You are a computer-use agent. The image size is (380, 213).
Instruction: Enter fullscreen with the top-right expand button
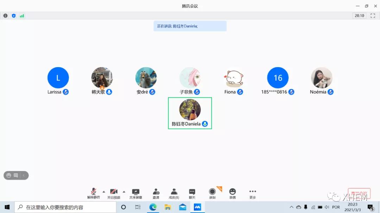[x=373, y=15]
